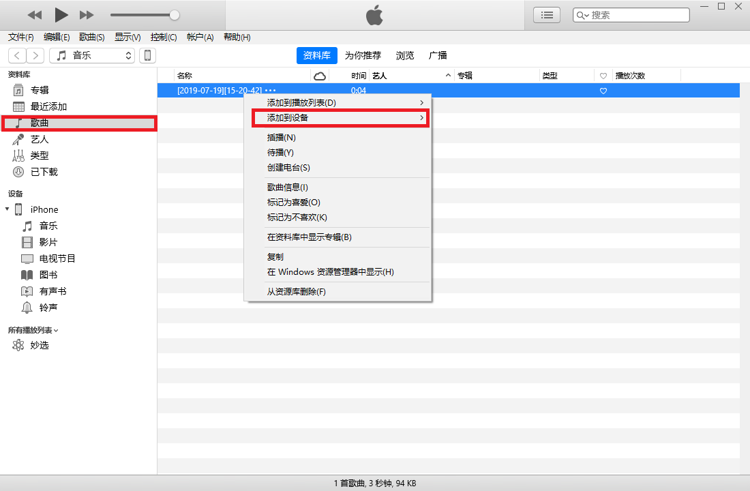750x491 pixels.
Task: Click the back navigation button
Action: pyautogui.click(x=17, y=55)
